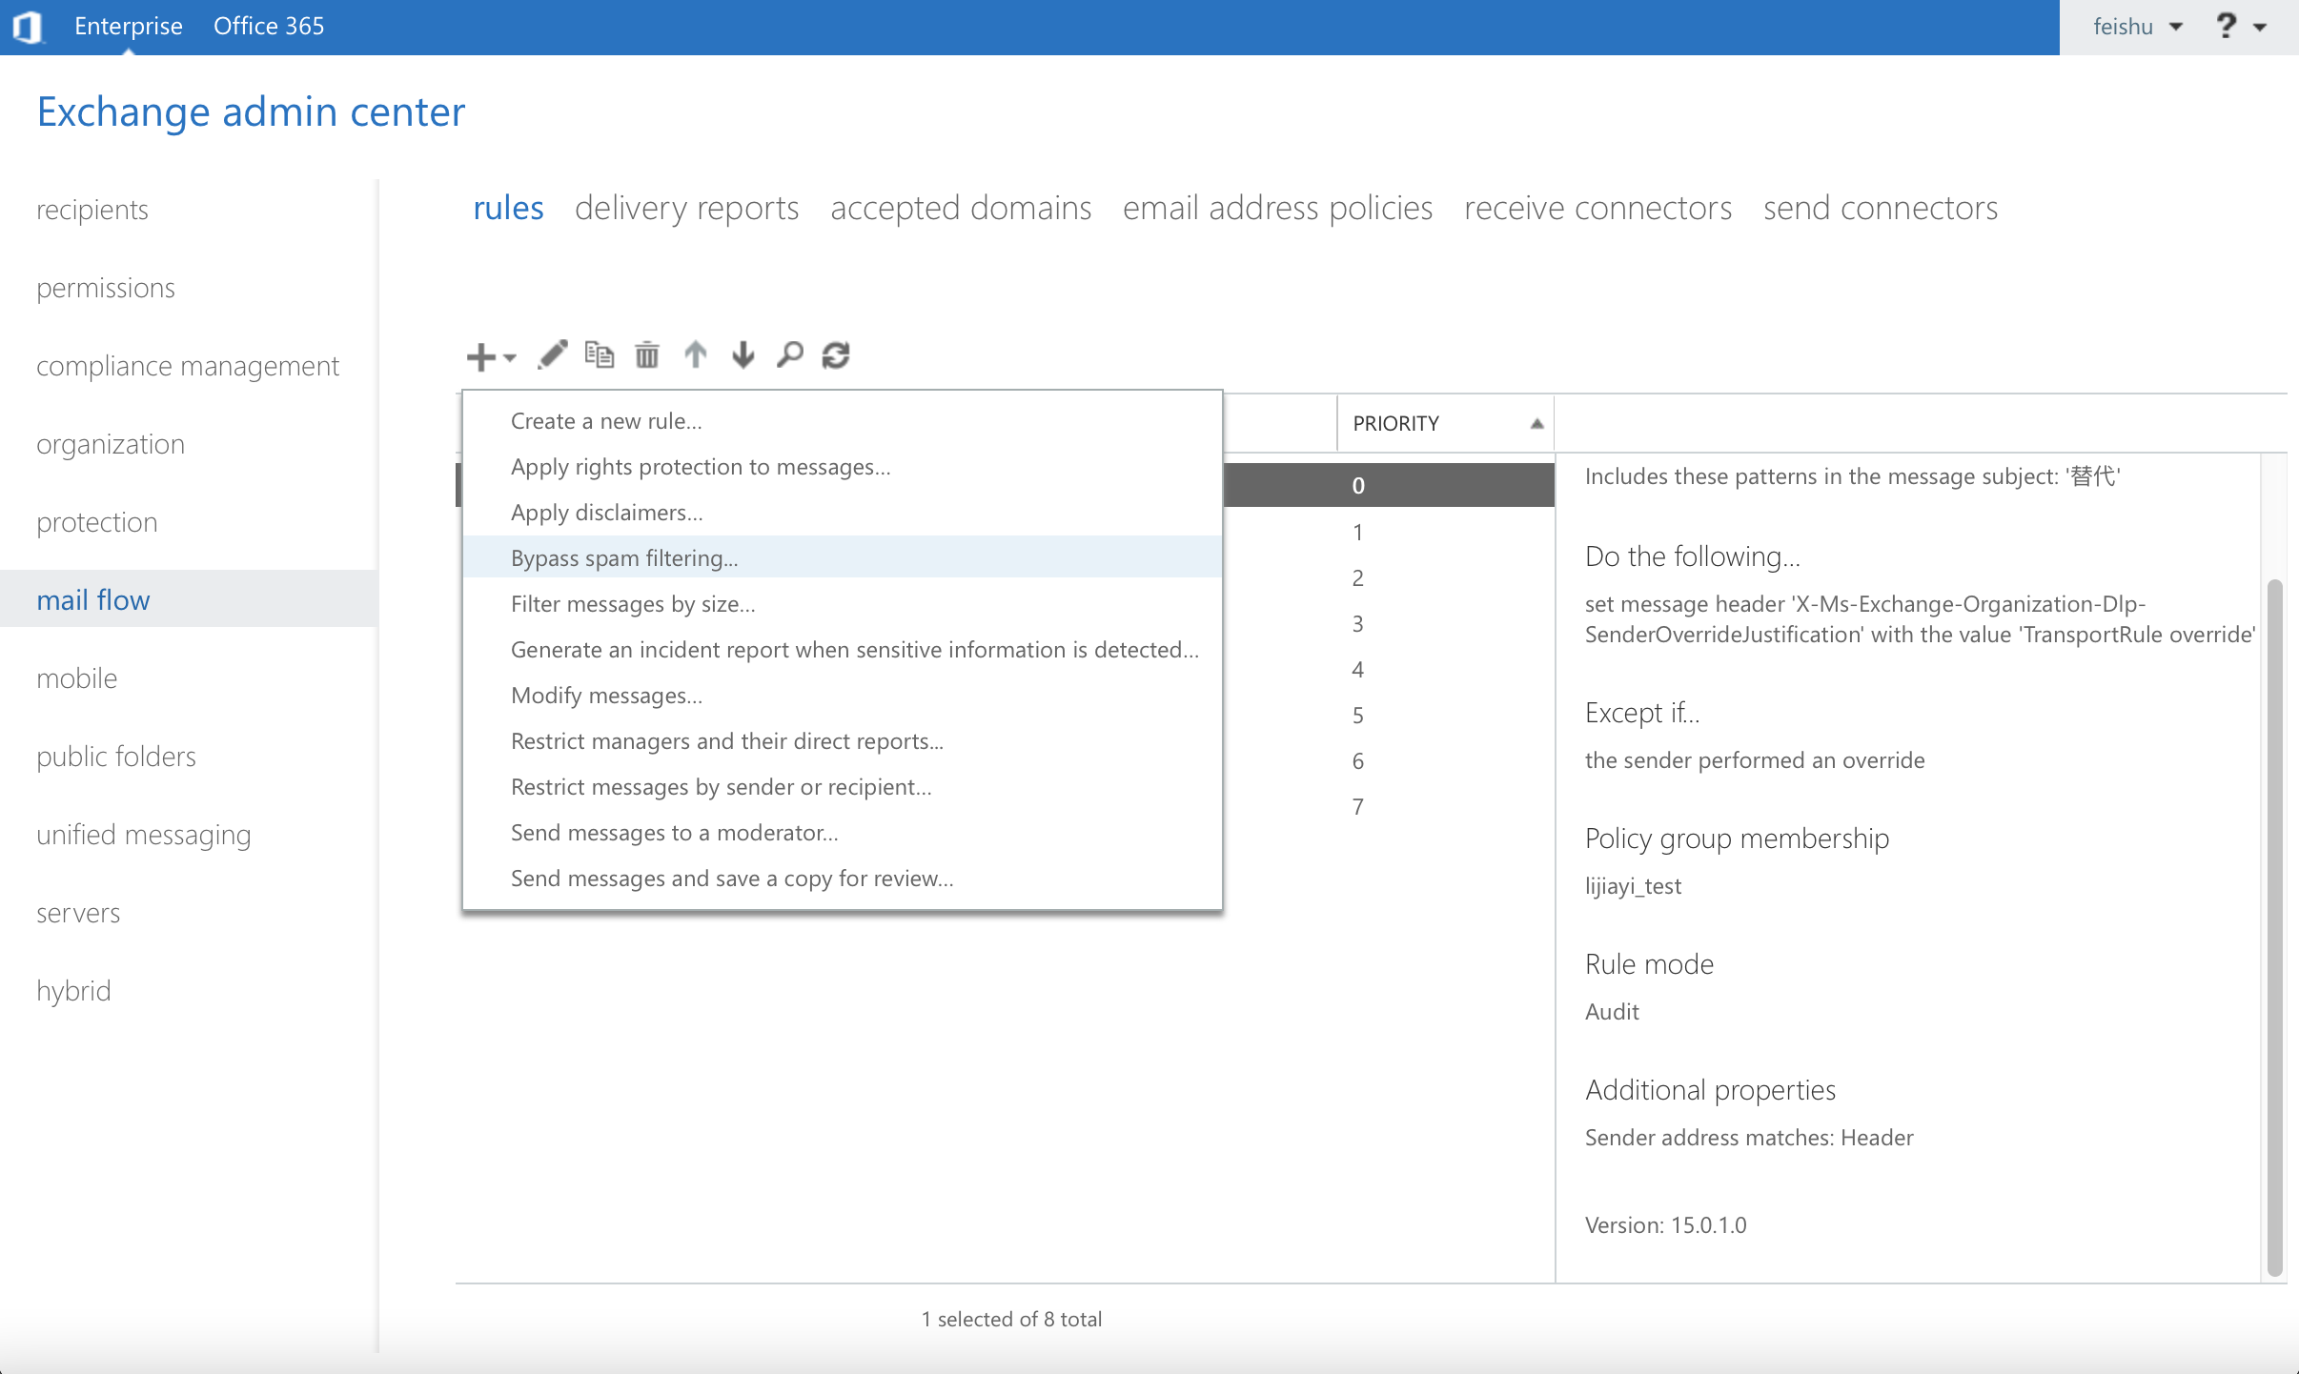Navigate to the protection section
The width and height of the screenshot is (2299, 1374).
coord(97,521)
